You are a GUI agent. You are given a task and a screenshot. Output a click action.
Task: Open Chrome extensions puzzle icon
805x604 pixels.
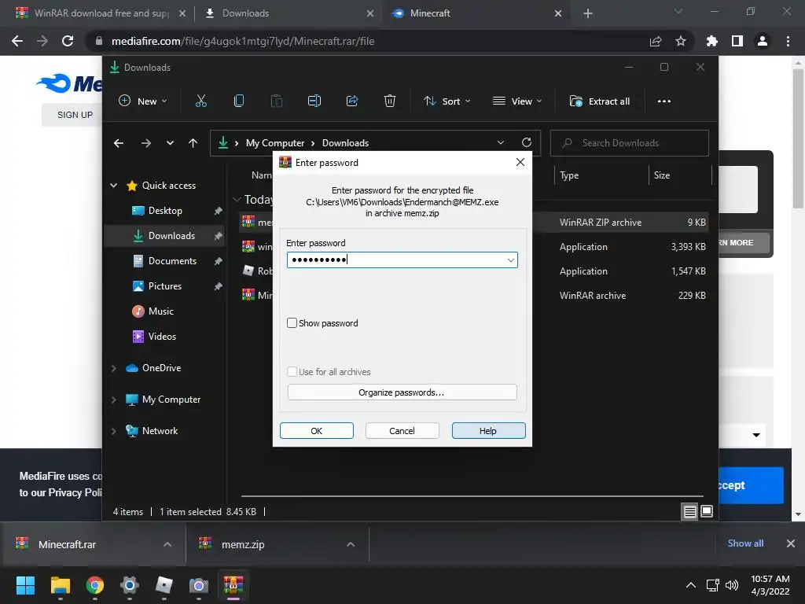tap(711, 41)
